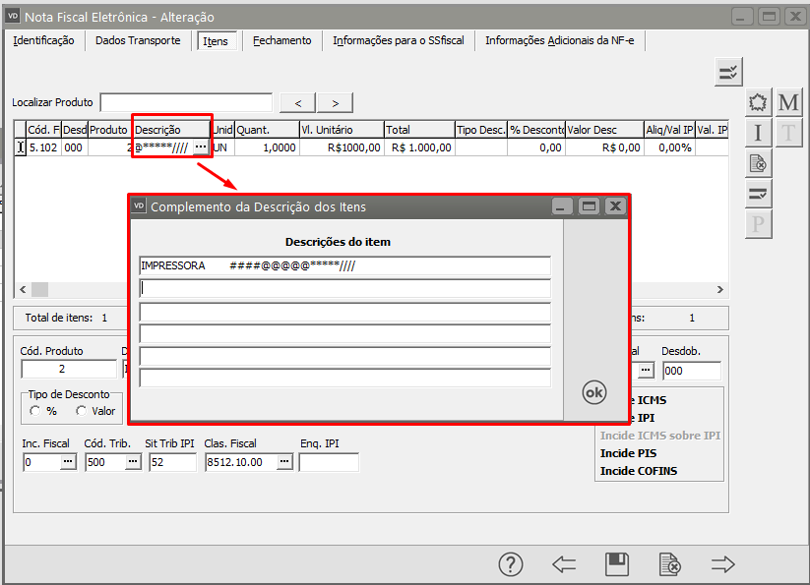This screenshot has height=585, width=810.
Task: Open the Cód. Trib. lookup ellipsis button
Action: (x=132, y=461)
